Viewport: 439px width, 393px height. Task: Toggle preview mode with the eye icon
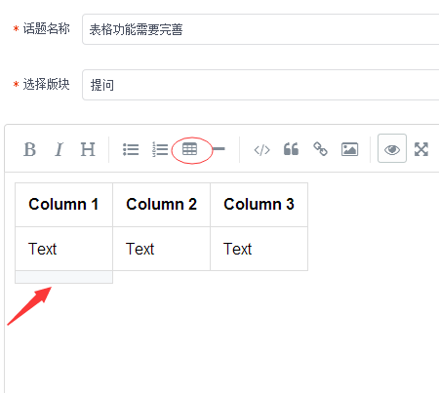pos(392,148)
